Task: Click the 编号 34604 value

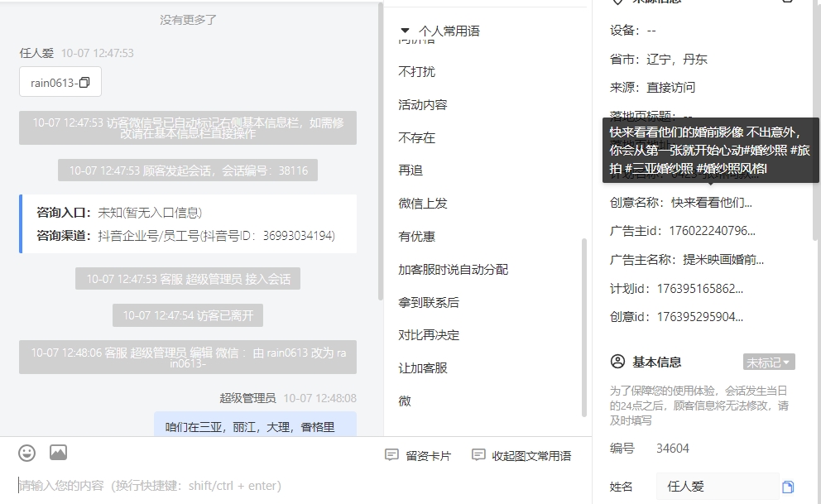Action: (x=673, y=449)
